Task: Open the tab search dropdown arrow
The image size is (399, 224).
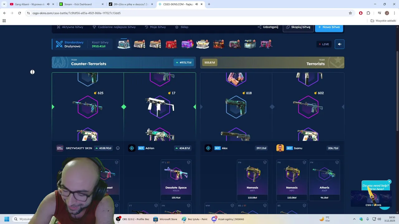Action: 4,4
